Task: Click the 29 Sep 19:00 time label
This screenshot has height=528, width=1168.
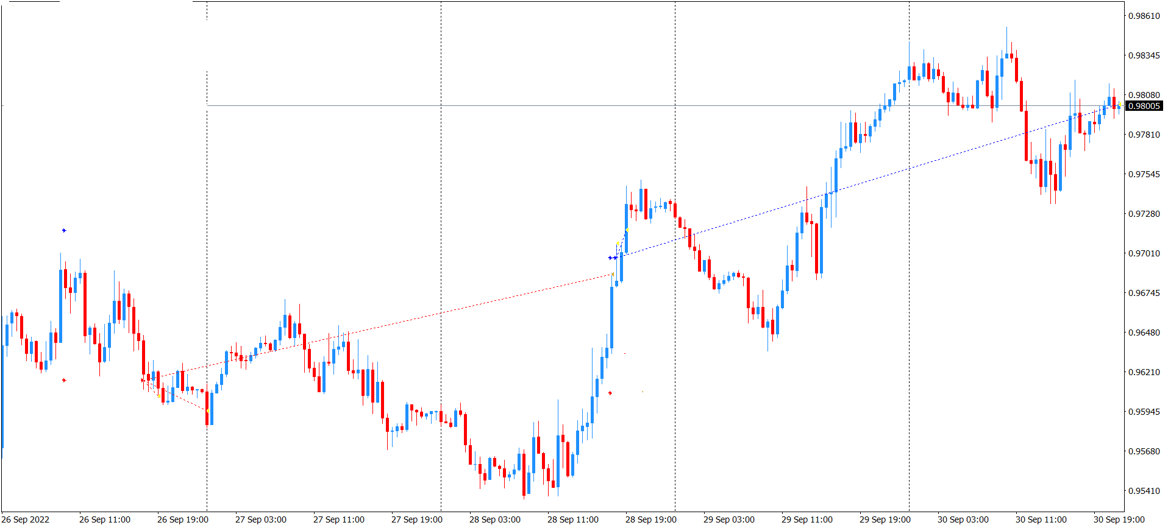Action: point(885,519)
